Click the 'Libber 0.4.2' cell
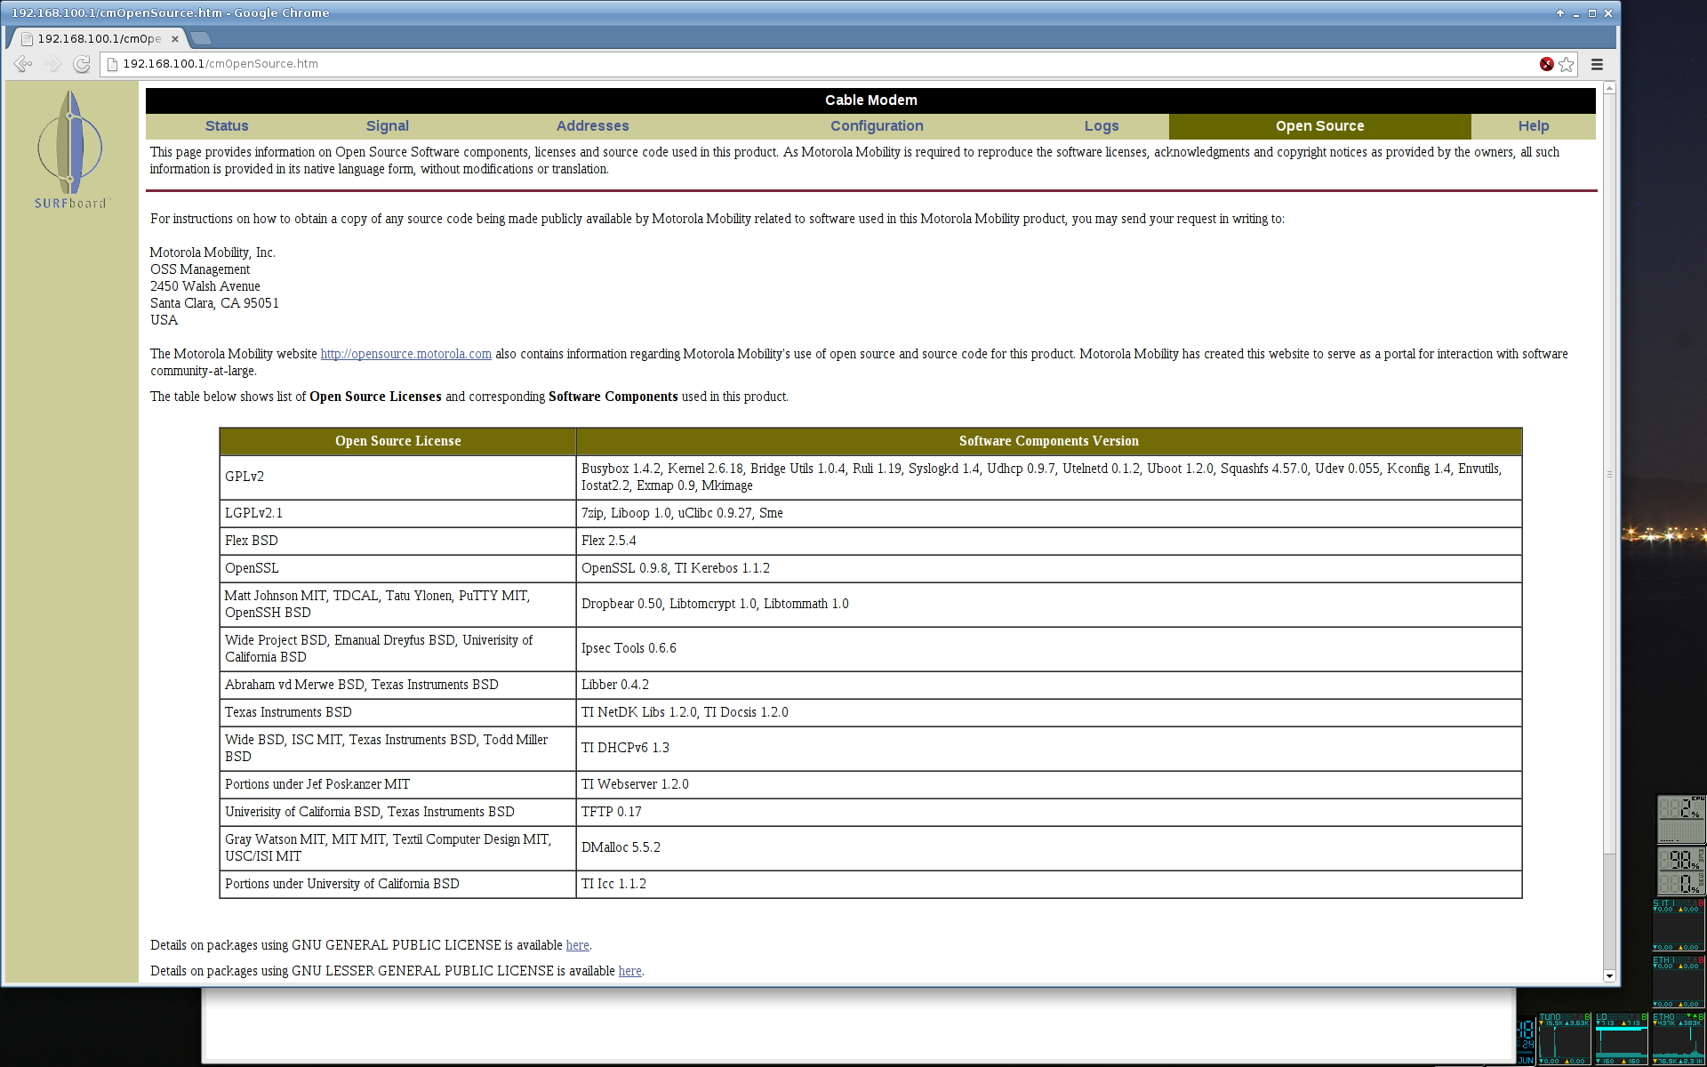The image size is (1707, 1067). tap(1049, 685)
